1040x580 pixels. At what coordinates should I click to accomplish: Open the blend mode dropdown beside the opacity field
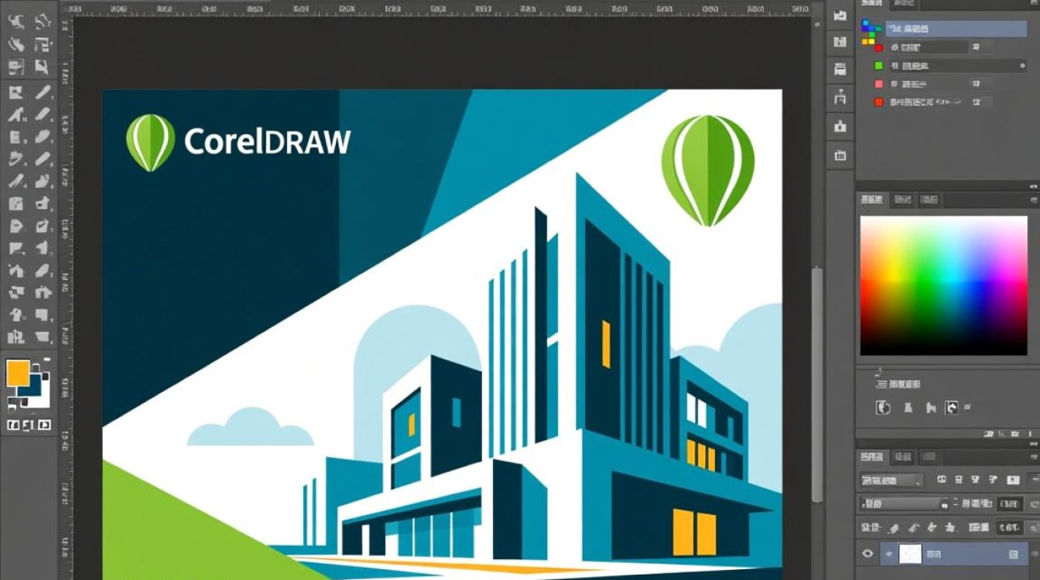905,504
